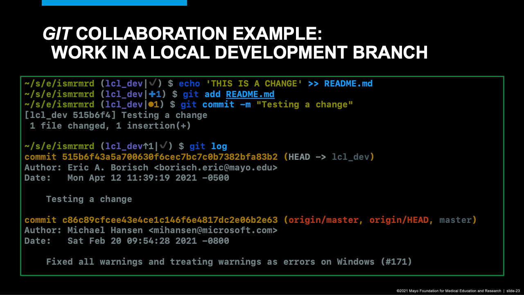The height and width of the screenshot is (295, 524).
Task: Click the mihansen@microsoft.com email address
Action: [x=213, y=230]
